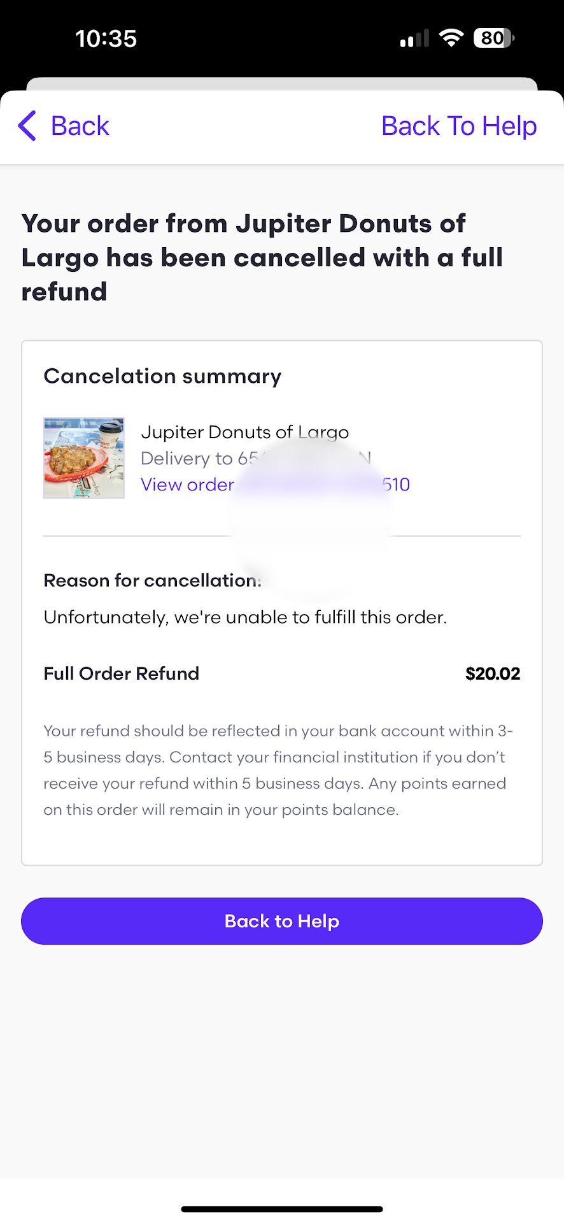Tap the 'unable to fulfill this order' message

point(245,617)
